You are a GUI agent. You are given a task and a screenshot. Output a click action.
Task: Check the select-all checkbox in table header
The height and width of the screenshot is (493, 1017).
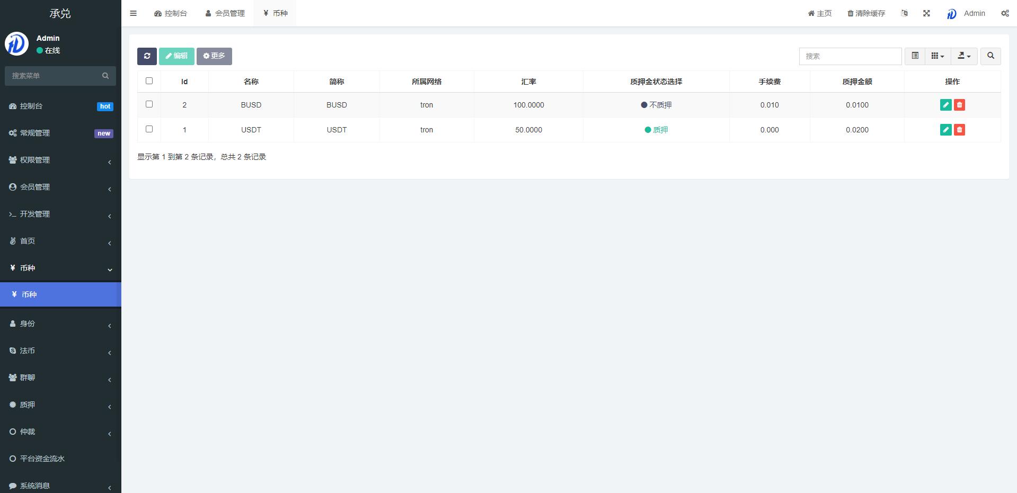click(x=149, y=81)
